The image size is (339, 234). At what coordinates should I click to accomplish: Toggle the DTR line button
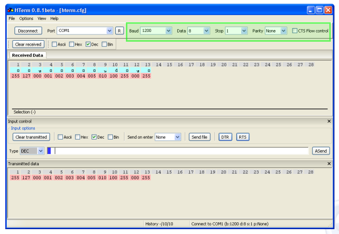[x=225, y=137]
